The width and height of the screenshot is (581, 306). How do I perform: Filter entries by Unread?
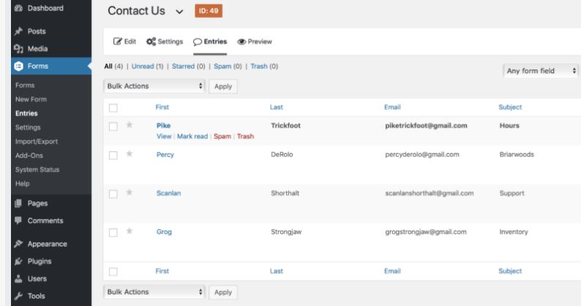[x=147, y=67]
